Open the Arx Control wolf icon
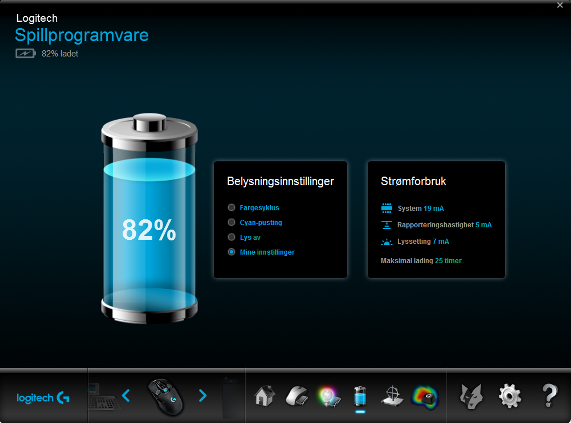Screen dimensions: 571x423 (x=471, y=396)
